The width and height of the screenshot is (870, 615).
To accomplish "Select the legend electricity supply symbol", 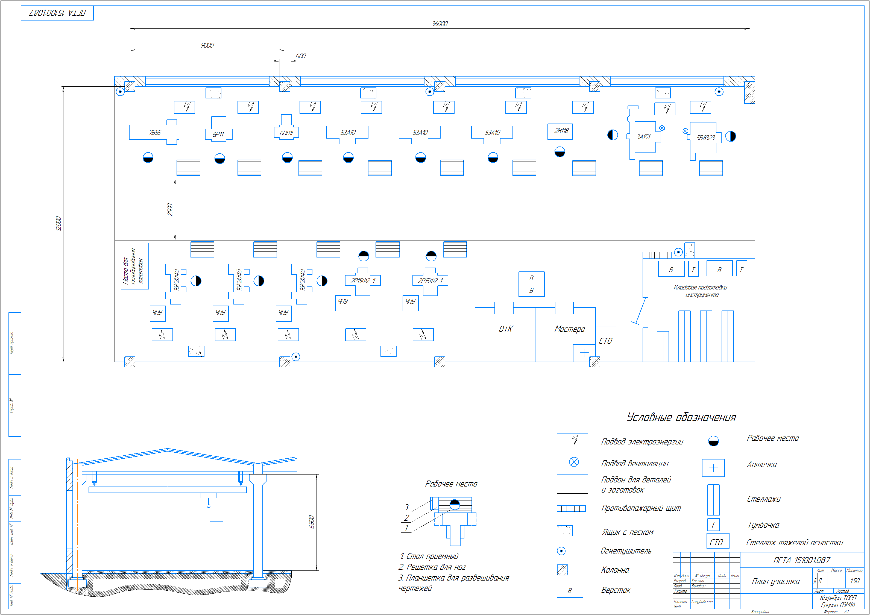I will coord(572,440).
